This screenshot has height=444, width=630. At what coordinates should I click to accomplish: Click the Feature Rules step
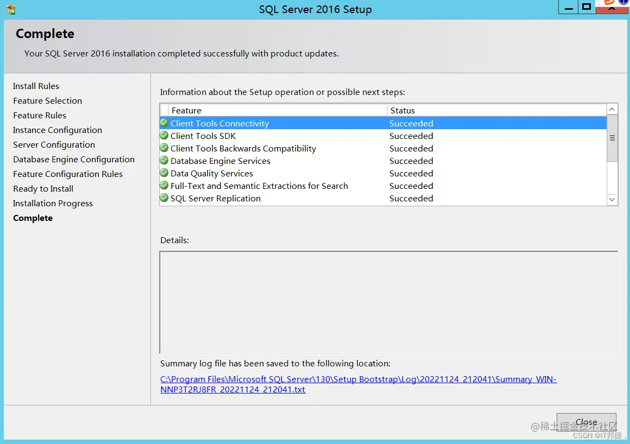(39, 116)
